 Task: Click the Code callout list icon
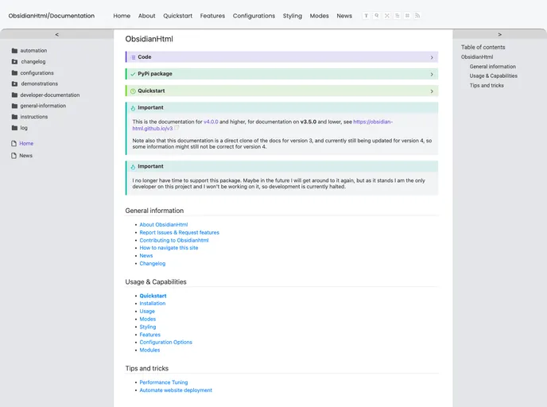tap(133, 57)
